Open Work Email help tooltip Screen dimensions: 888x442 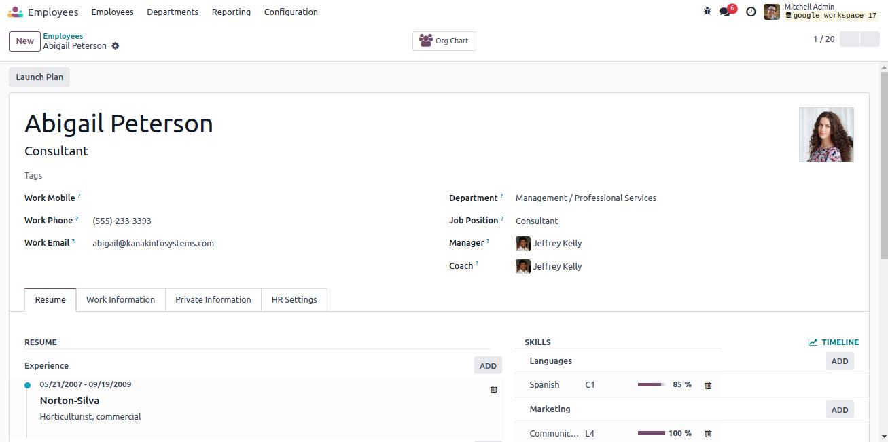pos(73,240)
